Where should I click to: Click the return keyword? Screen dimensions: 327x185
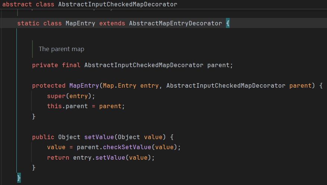pyautogui.click(x=58, y=157)
